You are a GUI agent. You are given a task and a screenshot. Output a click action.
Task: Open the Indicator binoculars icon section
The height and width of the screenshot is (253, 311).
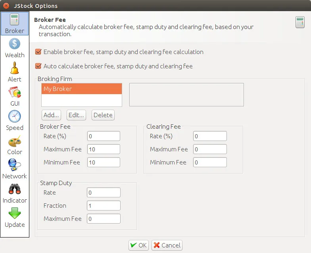pyautogui.click(x=14, y=189)
